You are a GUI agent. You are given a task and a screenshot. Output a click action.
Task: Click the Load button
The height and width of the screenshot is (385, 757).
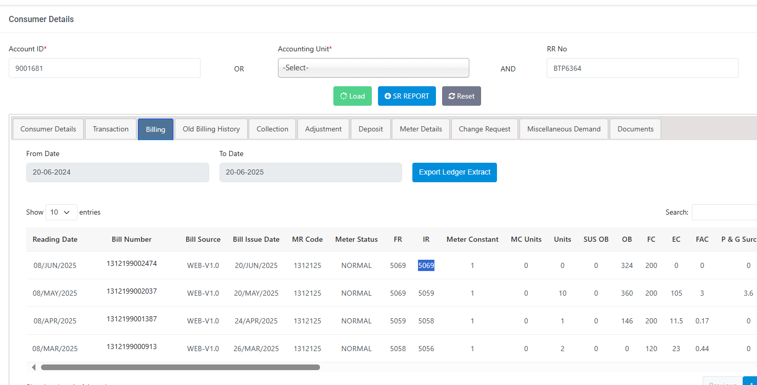point(352,96)
